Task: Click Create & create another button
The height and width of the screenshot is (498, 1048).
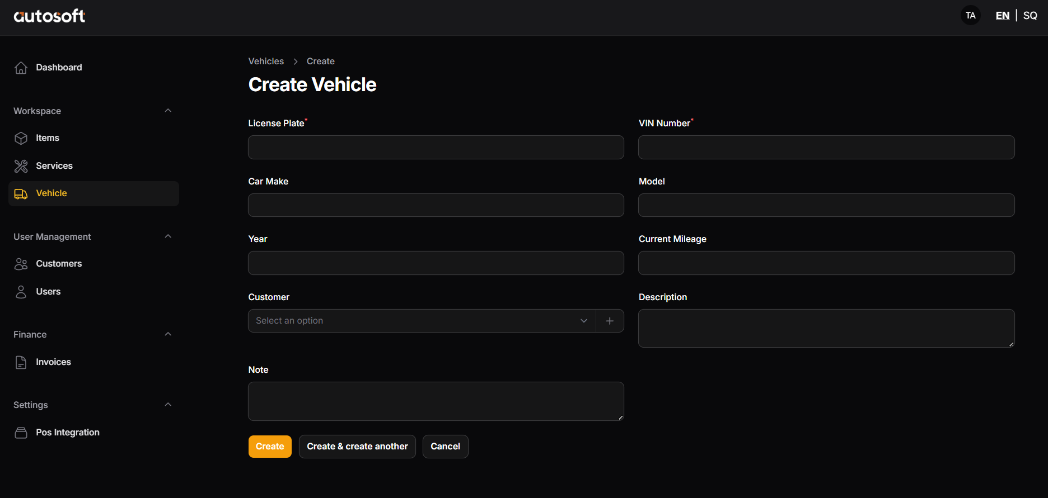Action: 357,447
